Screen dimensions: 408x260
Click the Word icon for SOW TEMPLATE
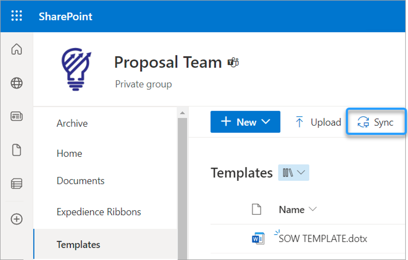[x=258, y=239]
